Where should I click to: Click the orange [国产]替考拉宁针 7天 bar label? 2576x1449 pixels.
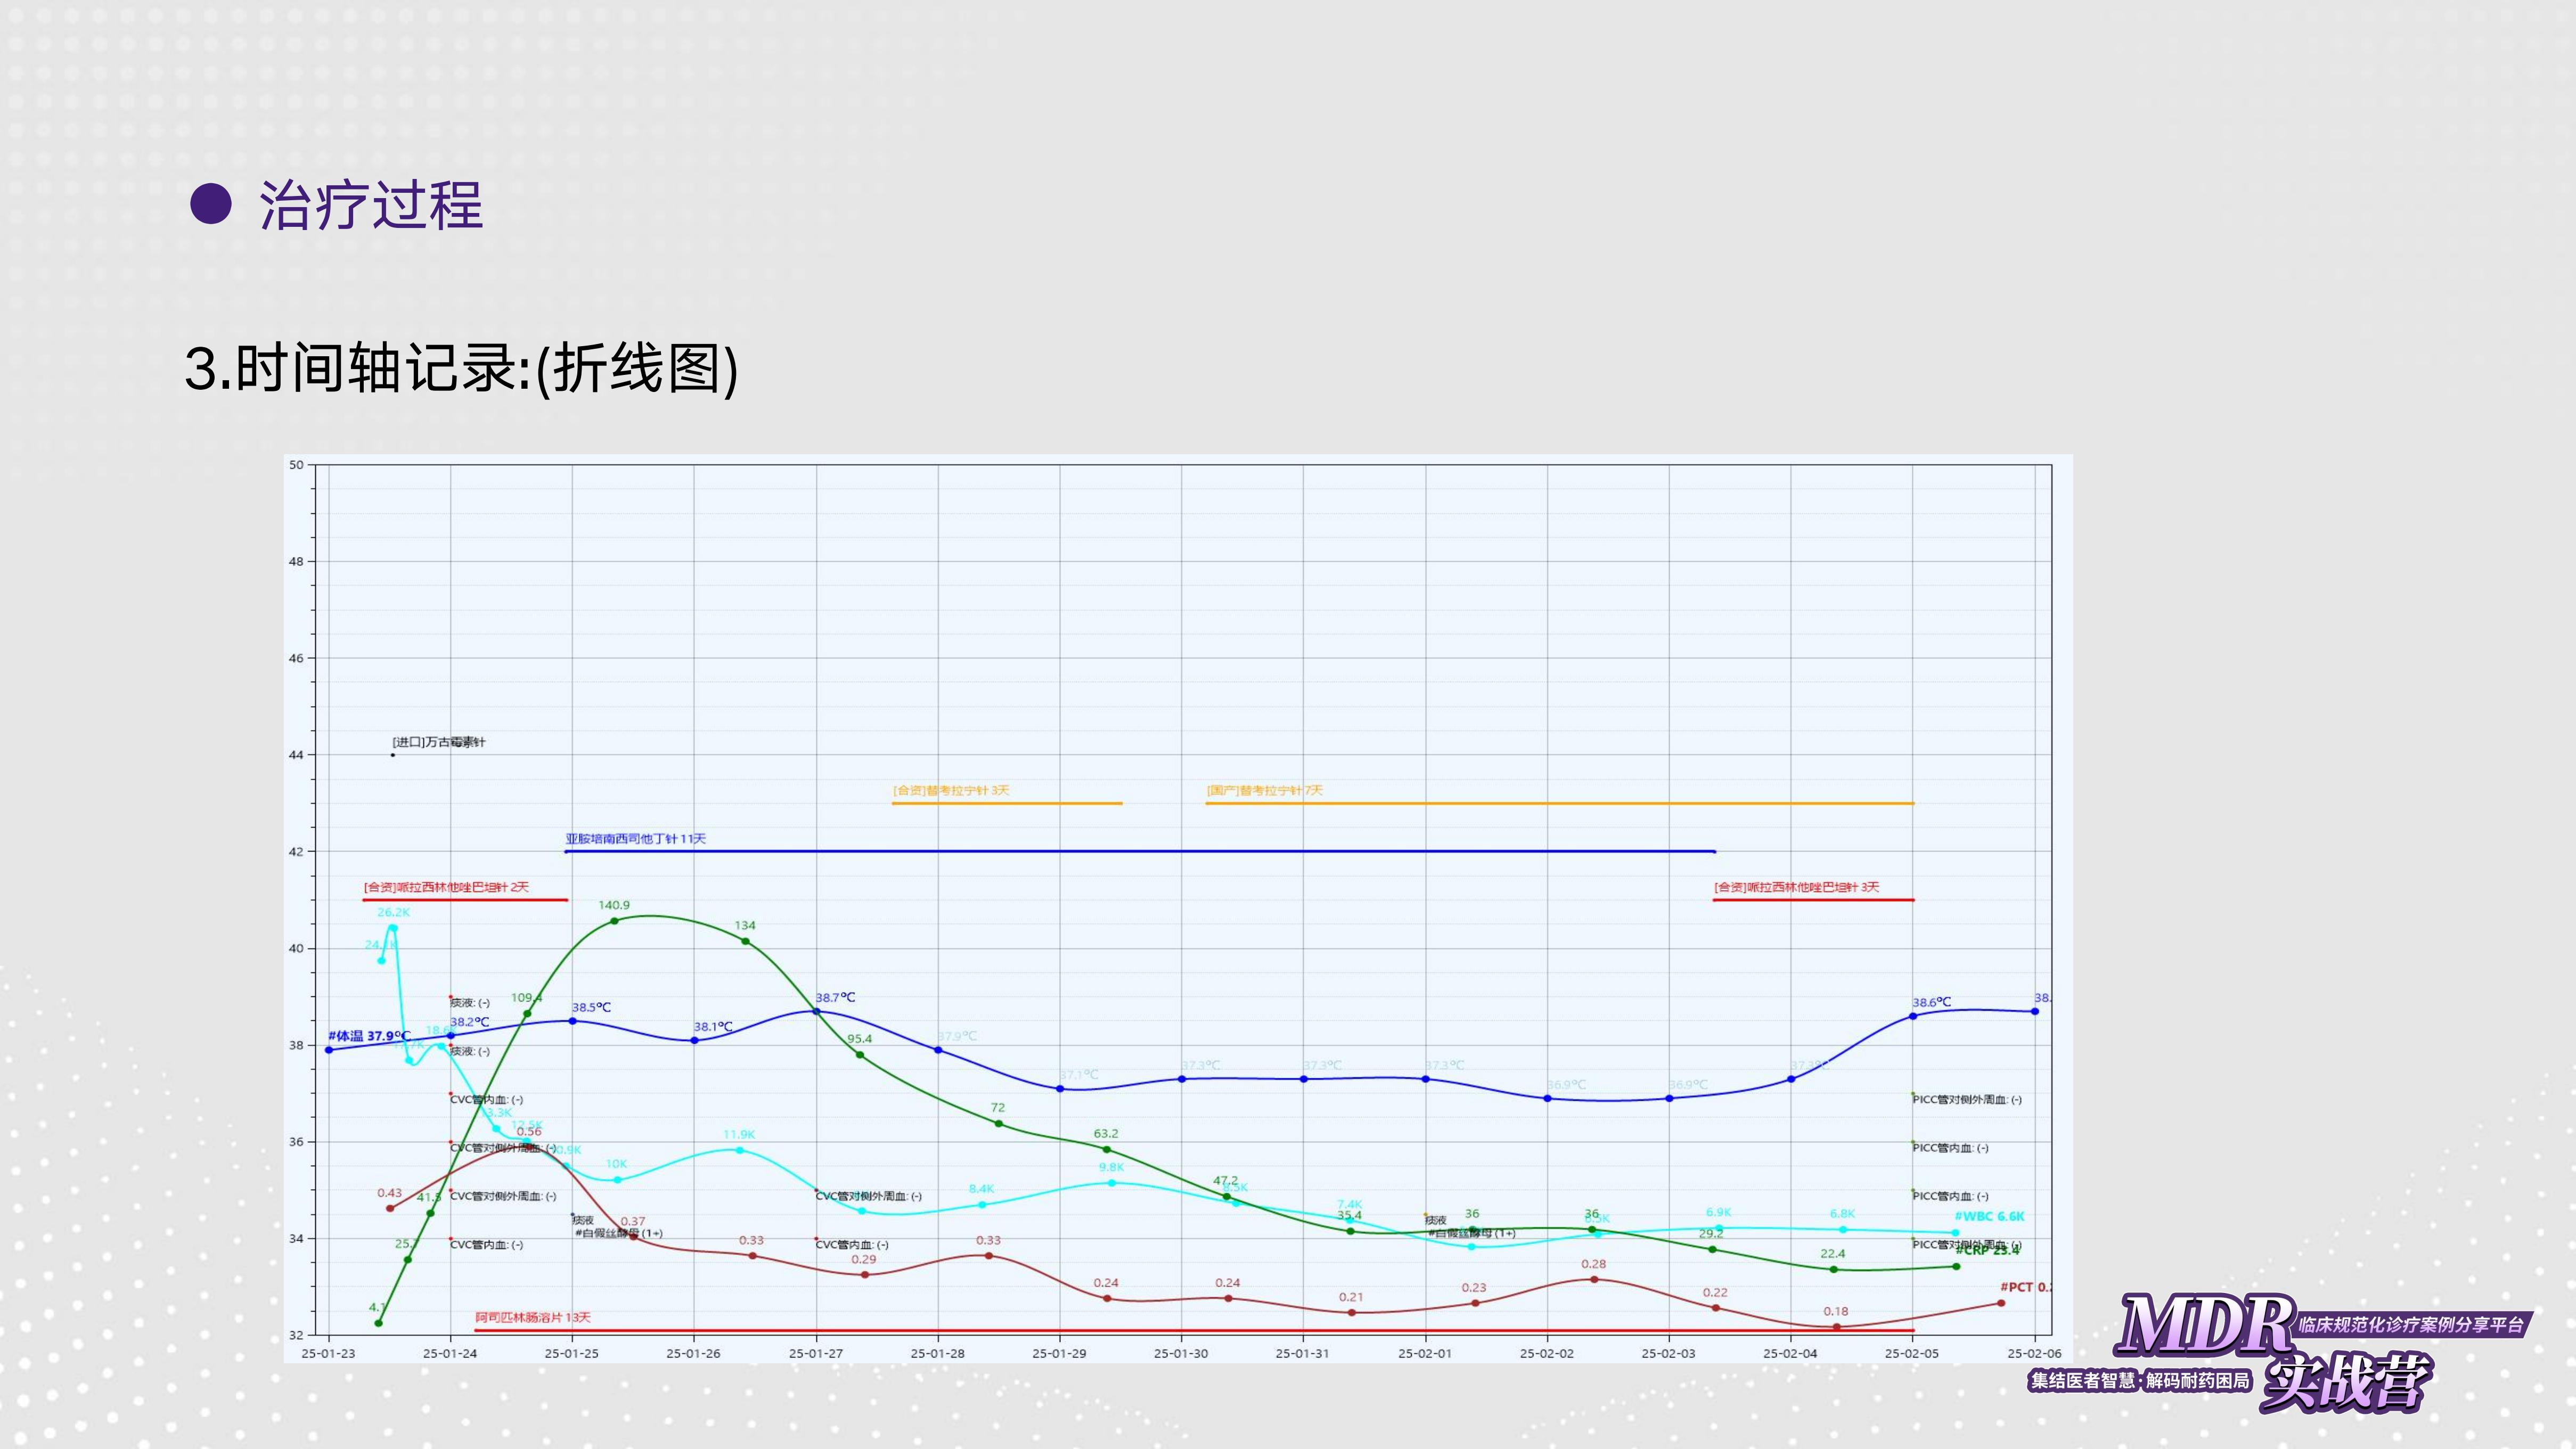(x=1264, y=790)
